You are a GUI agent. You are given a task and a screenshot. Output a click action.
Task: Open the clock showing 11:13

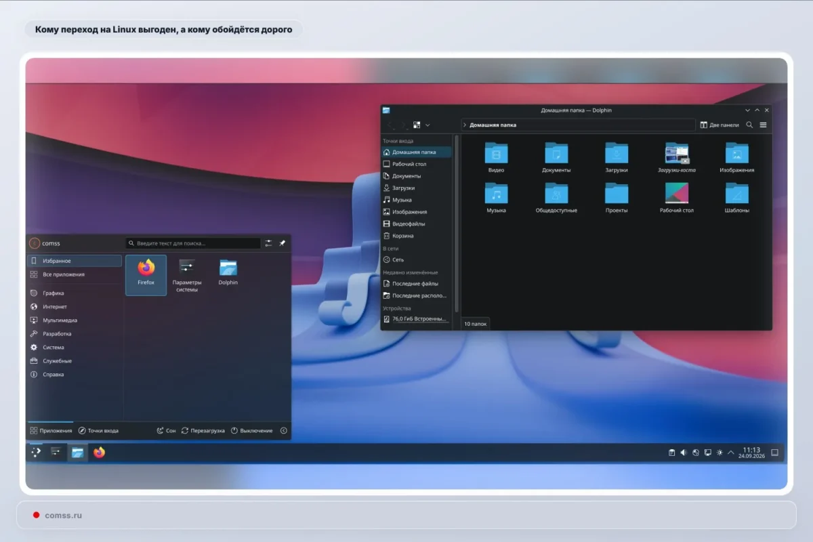coord(751,453)
